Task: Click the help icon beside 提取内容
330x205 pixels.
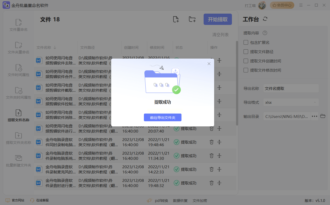Action: [265, 33]
